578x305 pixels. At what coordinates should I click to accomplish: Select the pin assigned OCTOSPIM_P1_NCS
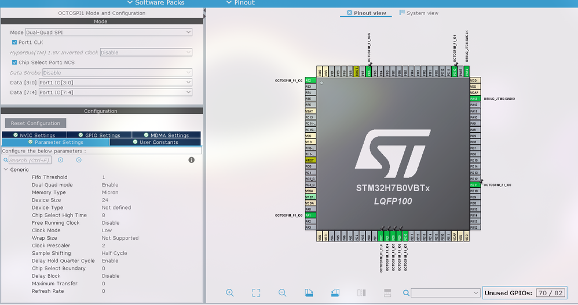(x=368, y=71)
